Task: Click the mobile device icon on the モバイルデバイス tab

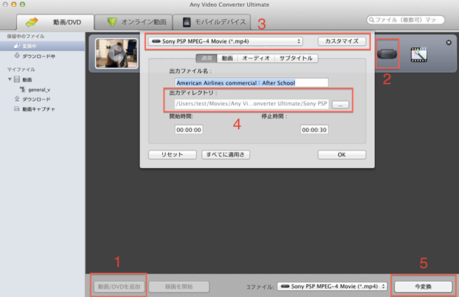Action: [x=187, y=22]
